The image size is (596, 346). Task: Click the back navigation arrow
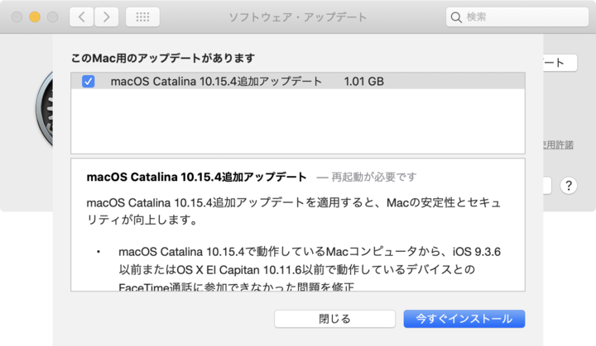[81, 17]
